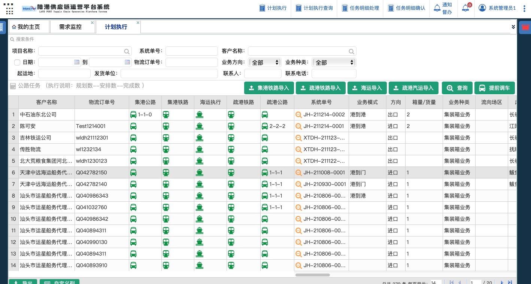
Task: Click 集港铁路 train icon for 传胜物流 row
Action: [166, 149]
